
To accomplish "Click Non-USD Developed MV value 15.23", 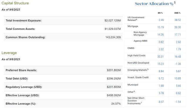I will tap(161, 64).
